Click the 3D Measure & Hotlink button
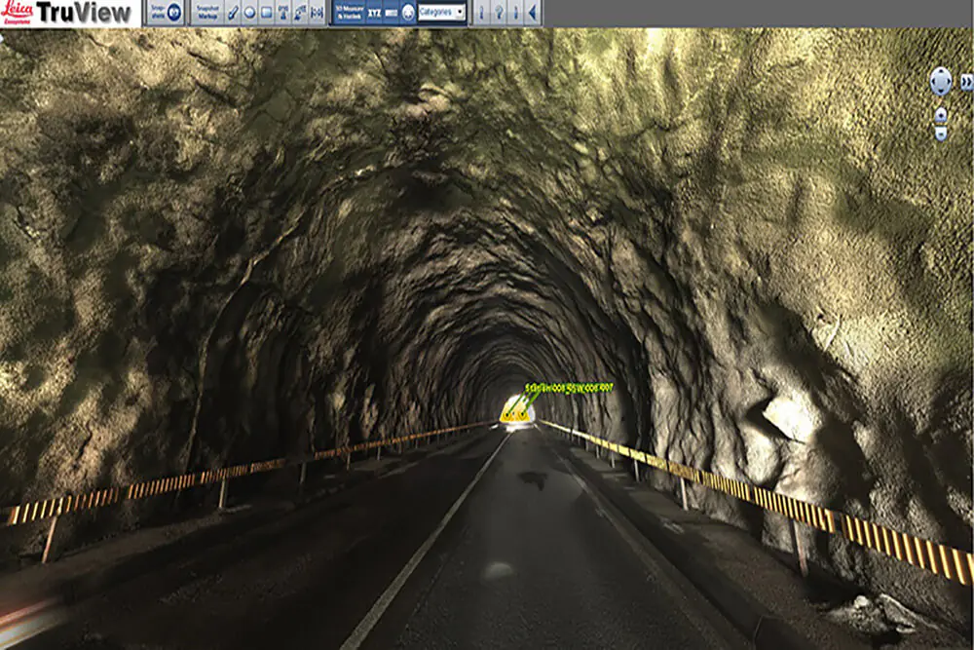The image size is (974, 650). tap(348, 13)
